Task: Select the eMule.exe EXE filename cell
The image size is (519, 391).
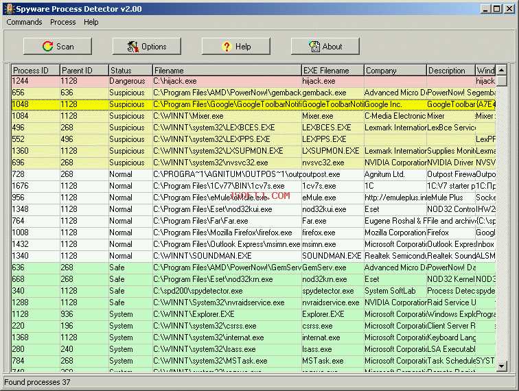Action: [333, 198]
